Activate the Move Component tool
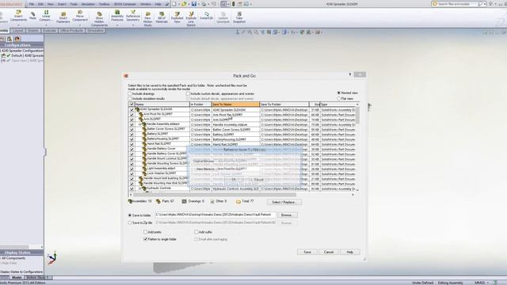 (80, 16)
